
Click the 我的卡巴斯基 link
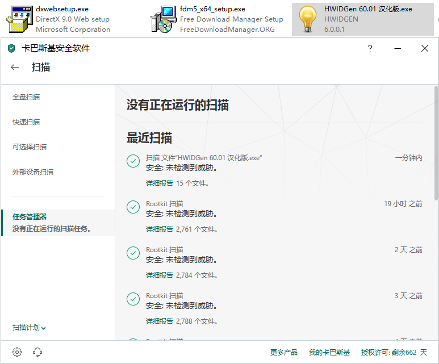329,352
